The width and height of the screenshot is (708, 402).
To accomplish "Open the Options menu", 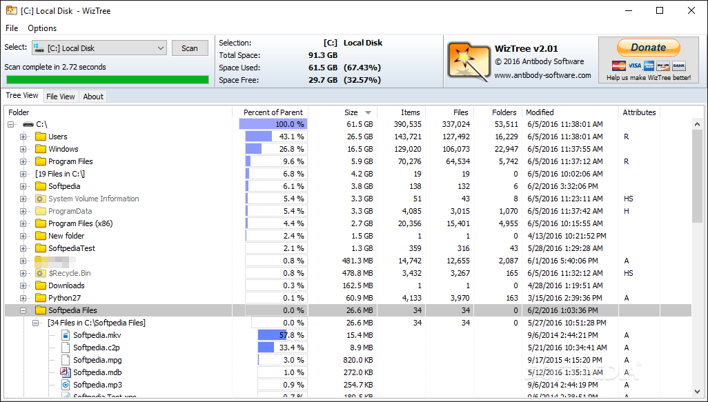I will point(42,28).
